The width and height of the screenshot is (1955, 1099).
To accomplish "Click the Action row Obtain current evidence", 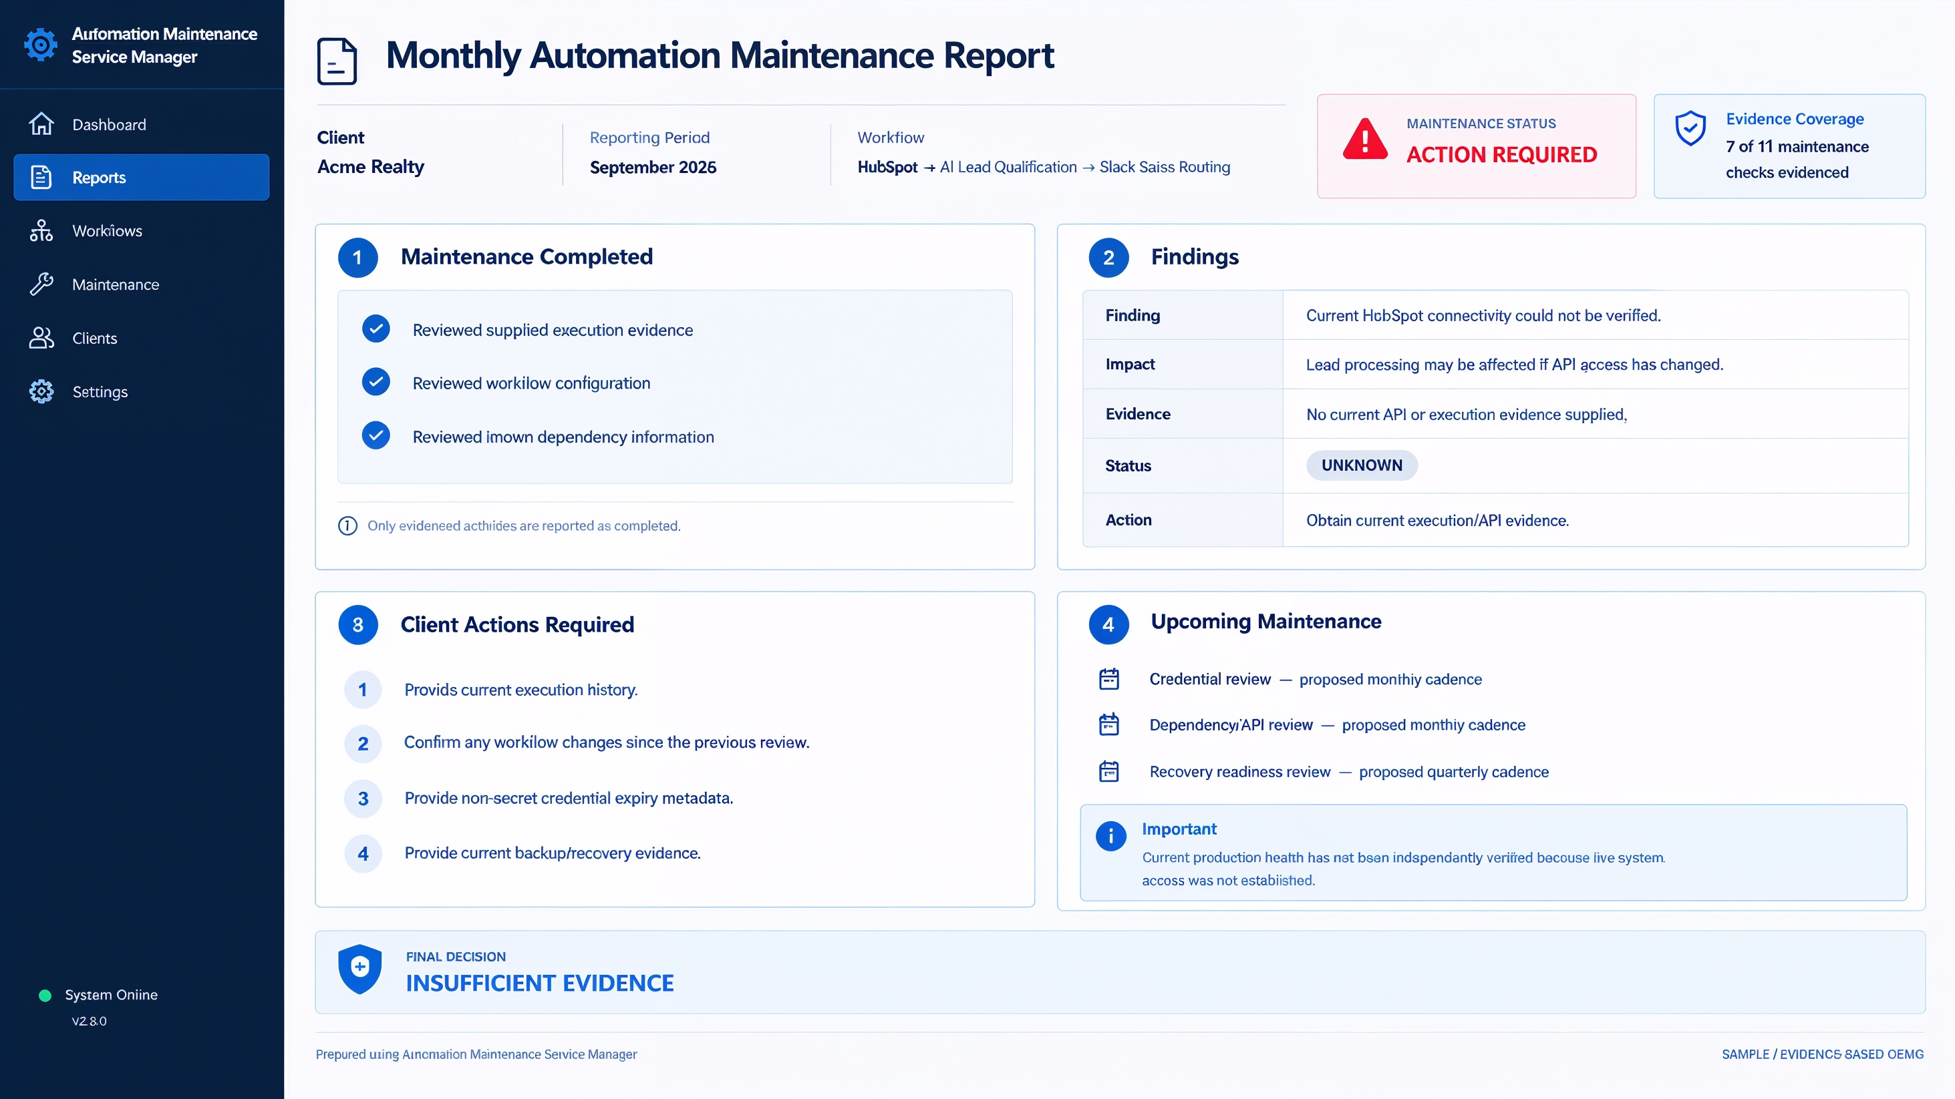I will tap(1437, 520).
